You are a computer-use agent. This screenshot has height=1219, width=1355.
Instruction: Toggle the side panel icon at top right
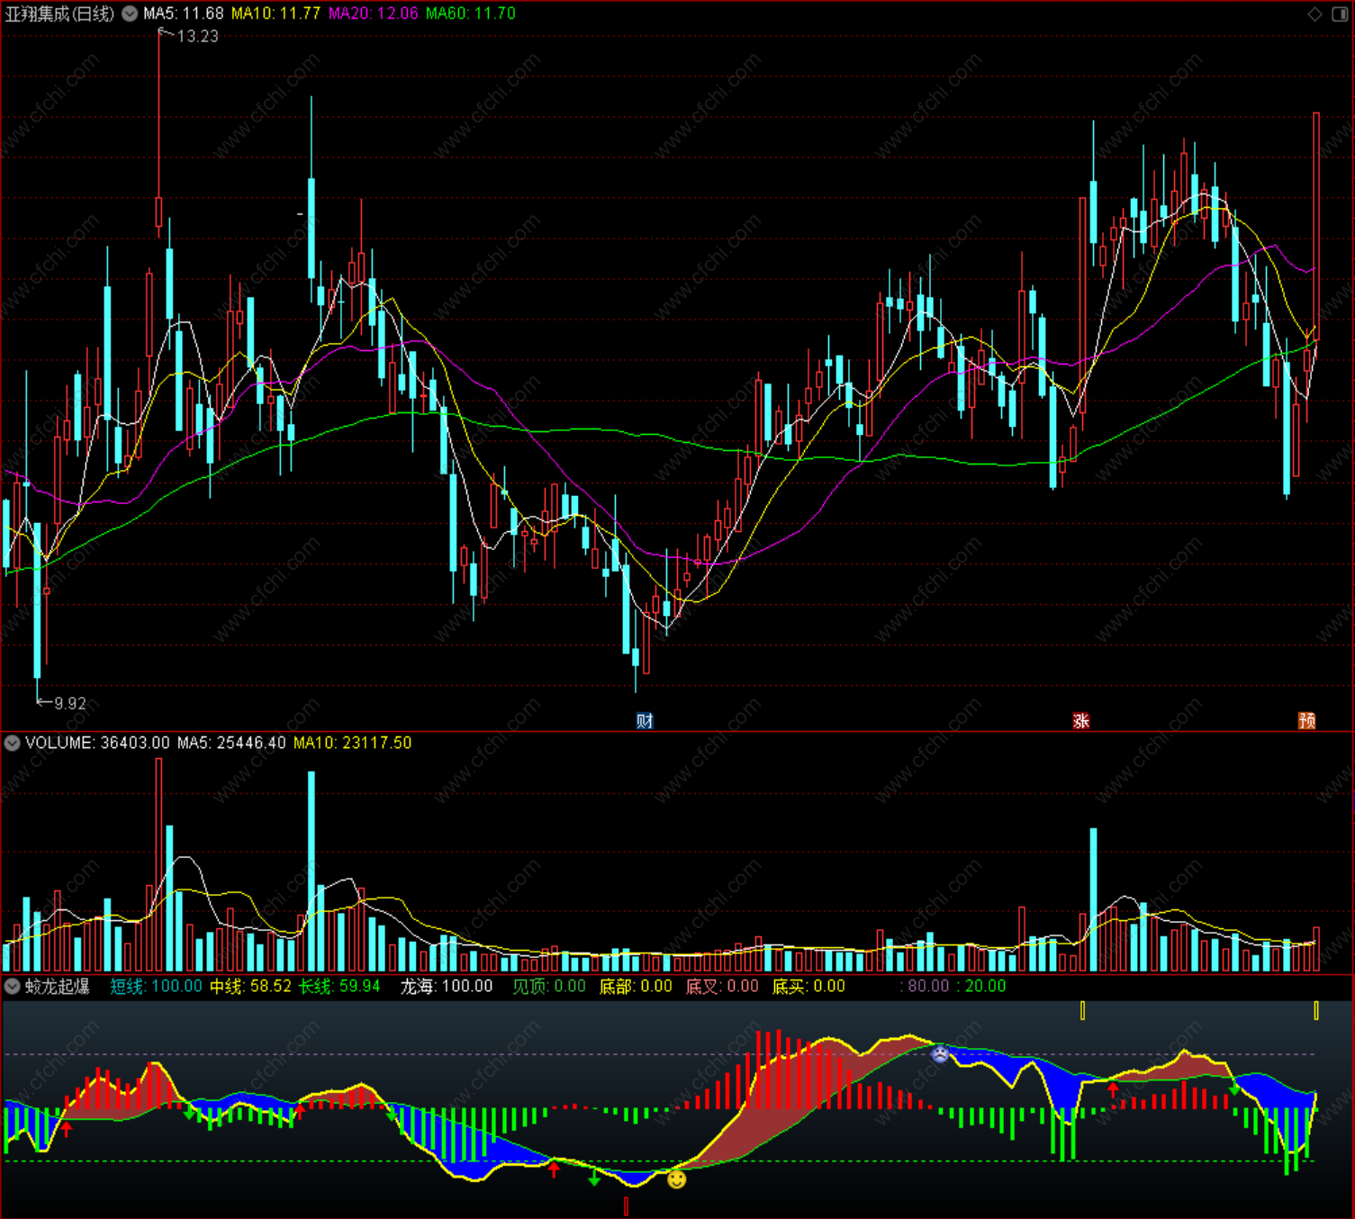point(1340,14)
